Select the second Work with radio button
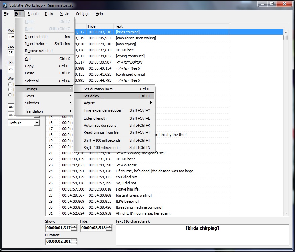 [x=10, y=89]
